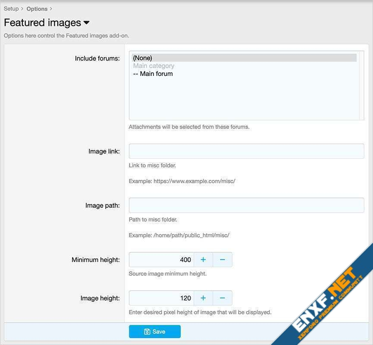Click the ENXF.NET watermark logo
The image size is (373, 345).
point(328,298)
